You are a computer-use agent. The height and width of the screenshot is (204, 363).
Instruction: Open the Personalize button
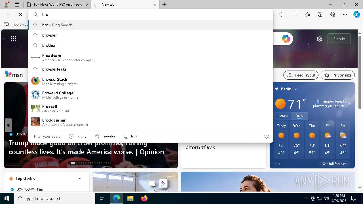click(338, 75)
